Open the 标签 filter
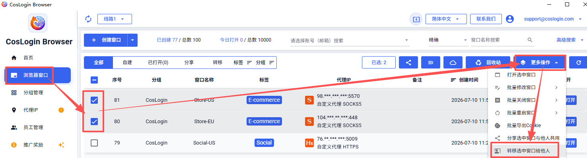The height and width of the screenshot is (158, 587). click(x=243, y=63)
